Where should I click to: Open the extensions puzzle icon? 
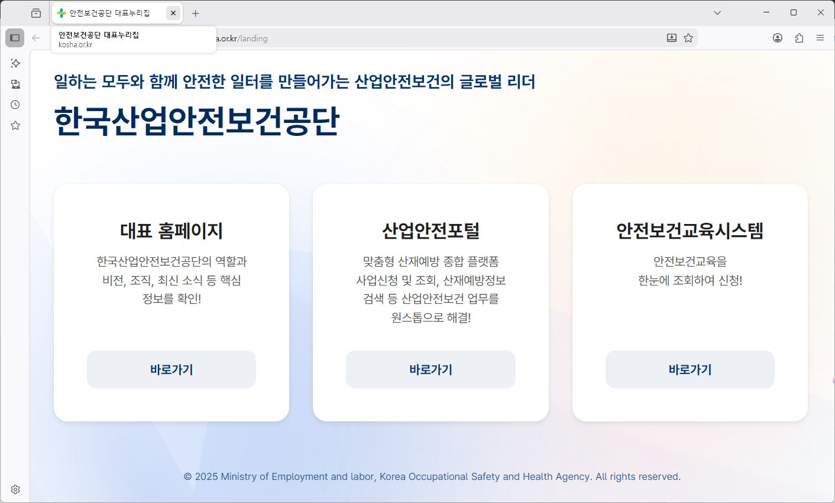799,38
